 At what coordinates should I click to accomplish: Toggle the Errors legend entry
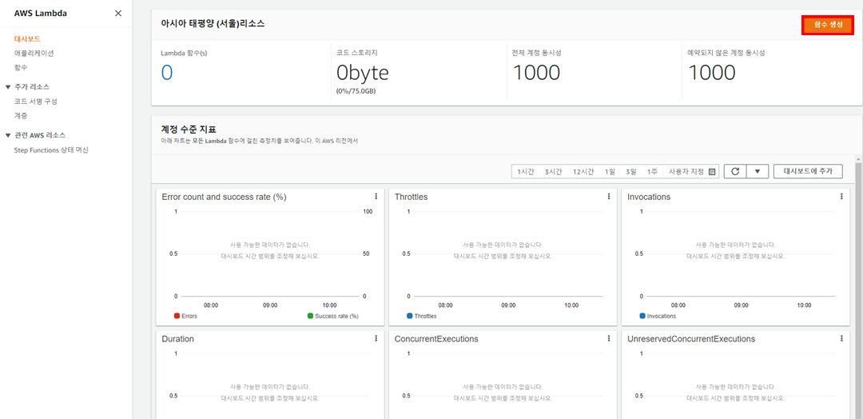[x=185, y=316]
